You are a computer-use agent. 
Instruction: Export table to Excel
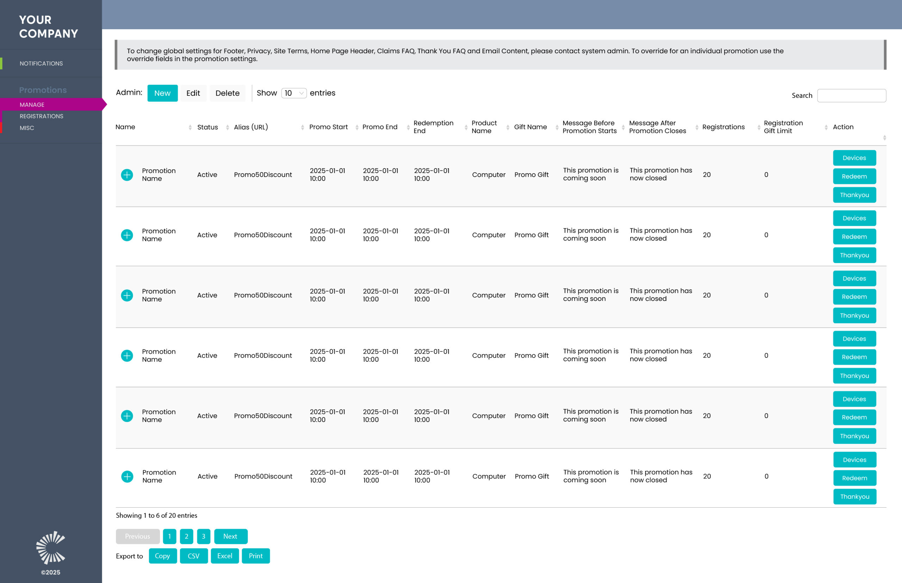coord(224,556)
